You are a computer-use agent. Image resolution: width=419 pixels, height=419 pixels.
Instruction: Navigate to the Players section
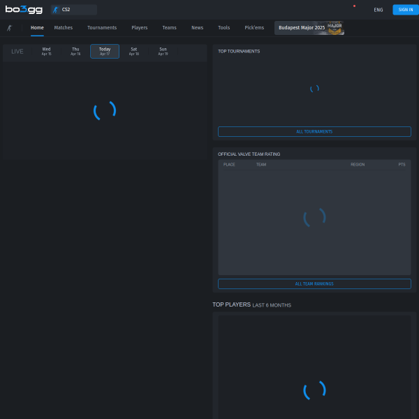(x=140, y=28)
